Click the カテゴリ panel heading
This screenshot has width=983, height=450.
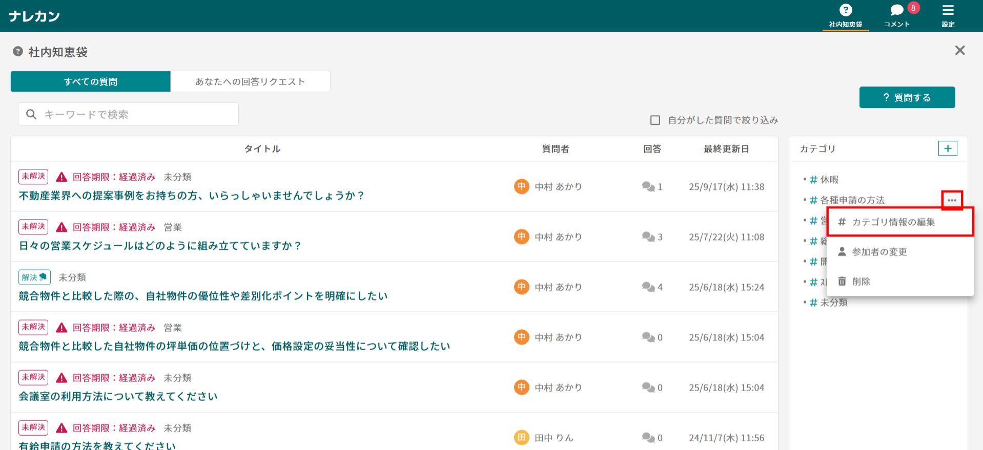(817, 149)
